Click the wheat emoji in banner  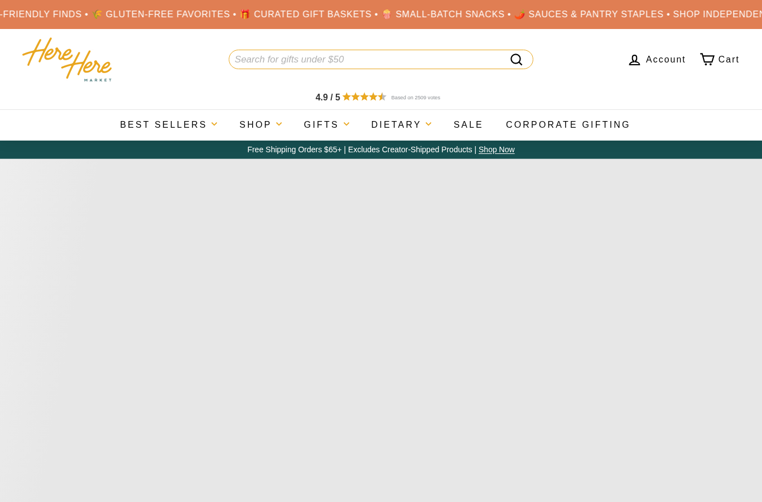[97, 15]
